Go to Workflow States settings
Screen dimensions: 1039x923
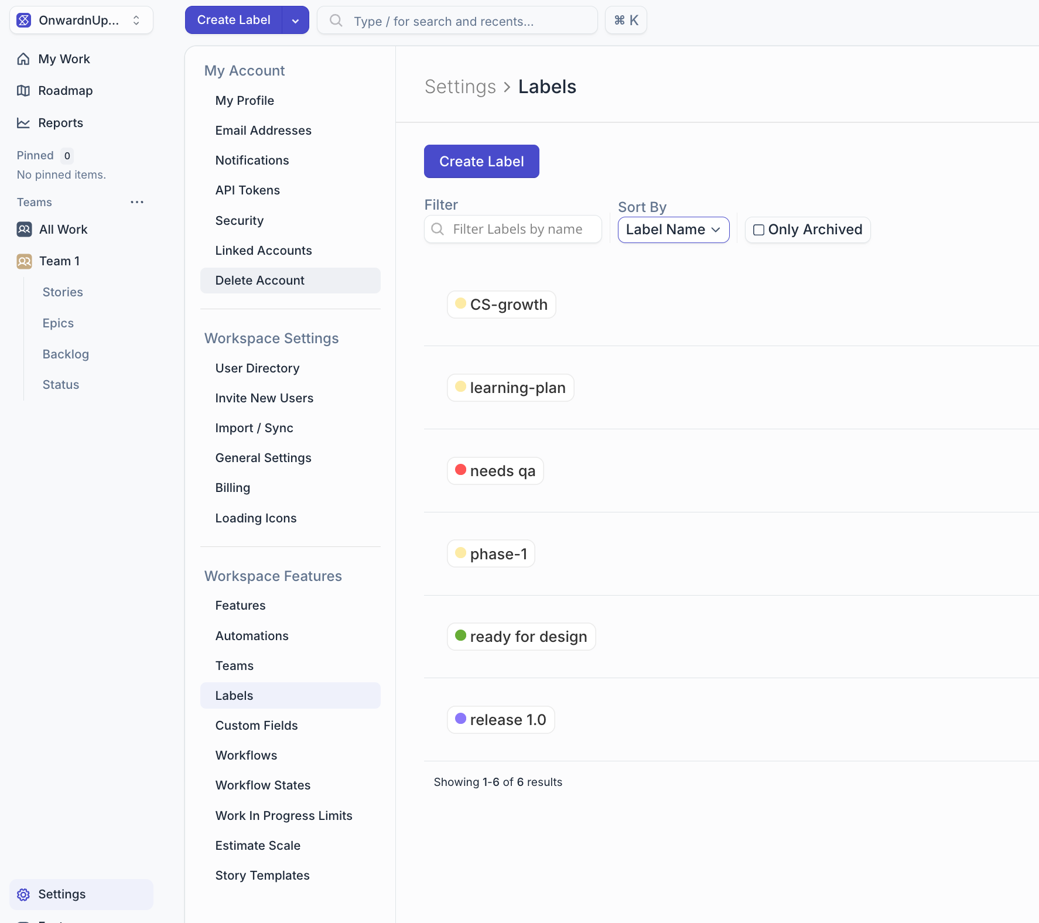click(x=262, y=785)
